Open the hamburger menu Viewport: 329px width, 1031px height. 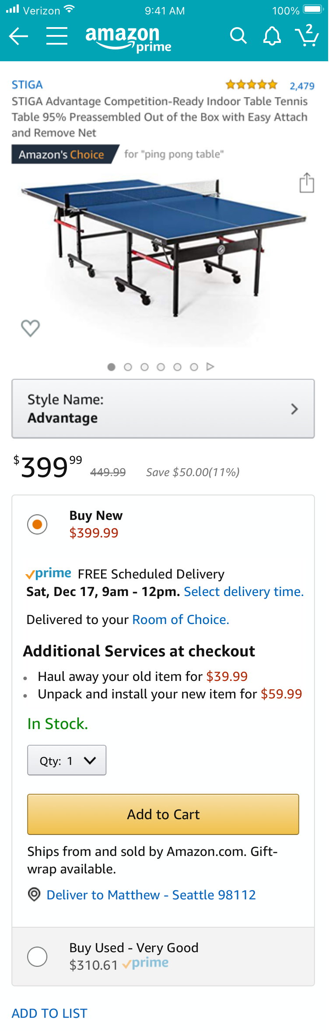click(x=57, y=36)
